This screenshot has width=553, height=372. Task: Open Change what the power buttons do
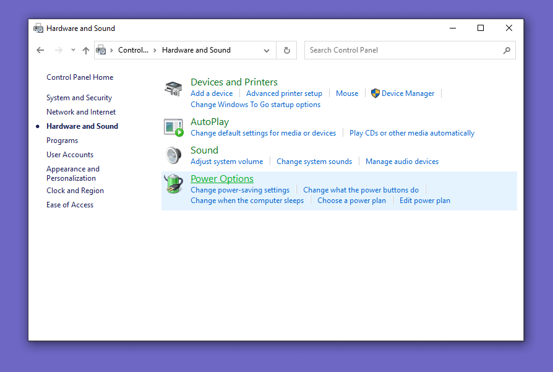click(x=361, y=190)
